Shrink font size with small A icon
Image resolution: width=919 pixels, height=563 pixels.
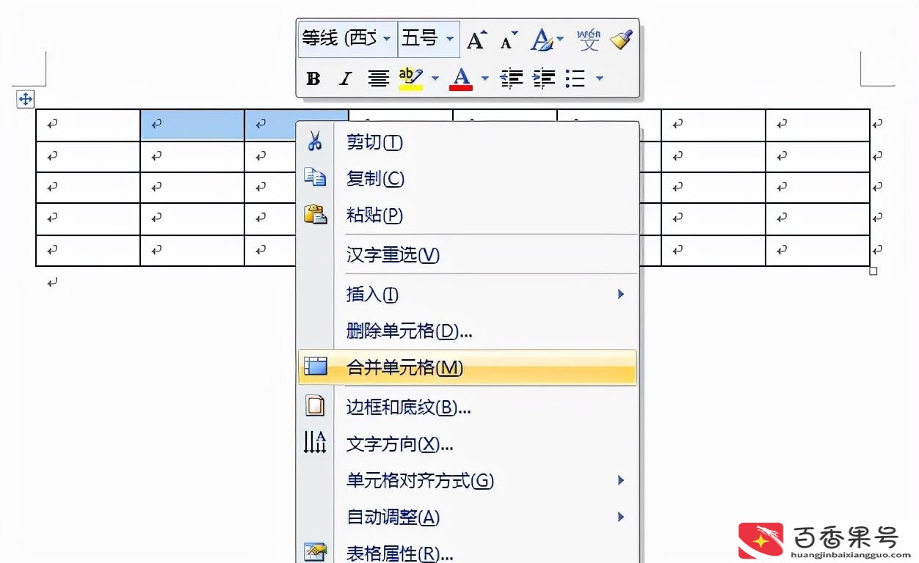(x=509, y=40)
